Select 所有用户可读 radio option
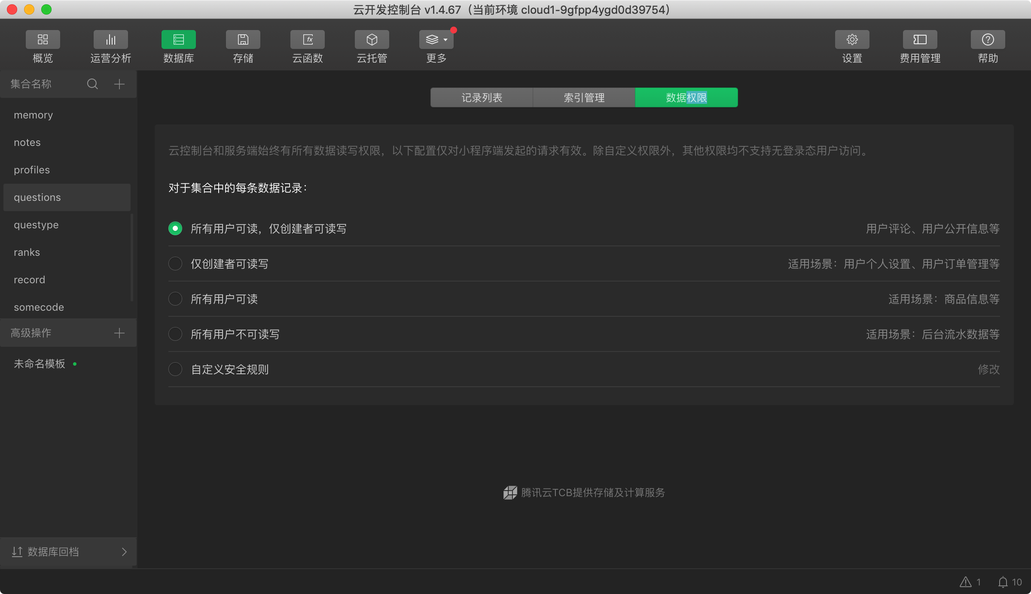The image size is (1031, 594). point(175,299)
